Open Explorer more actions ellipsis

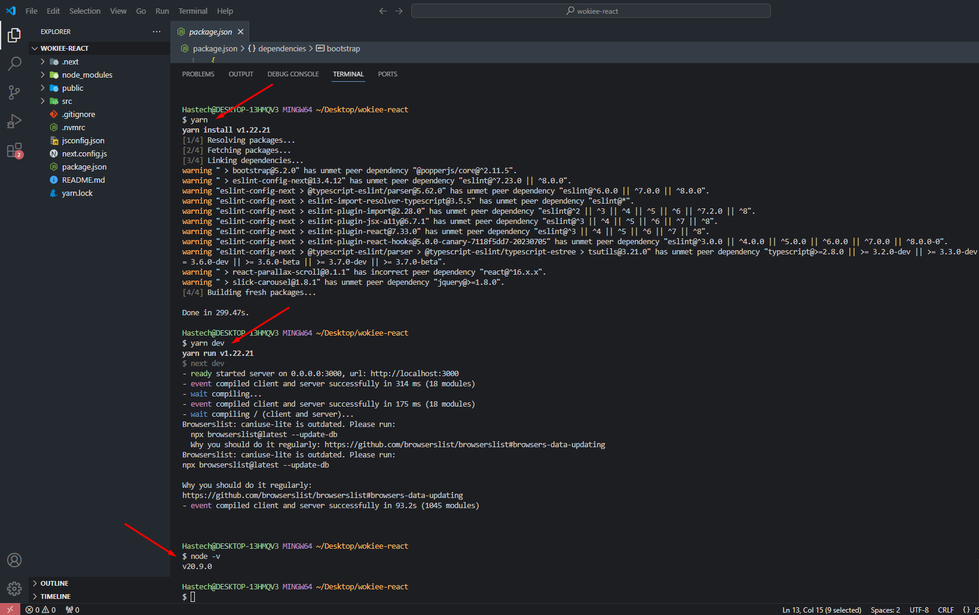(x=157, y=32)
